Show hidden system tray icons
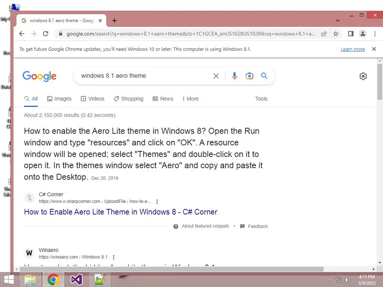 point(330,280)
